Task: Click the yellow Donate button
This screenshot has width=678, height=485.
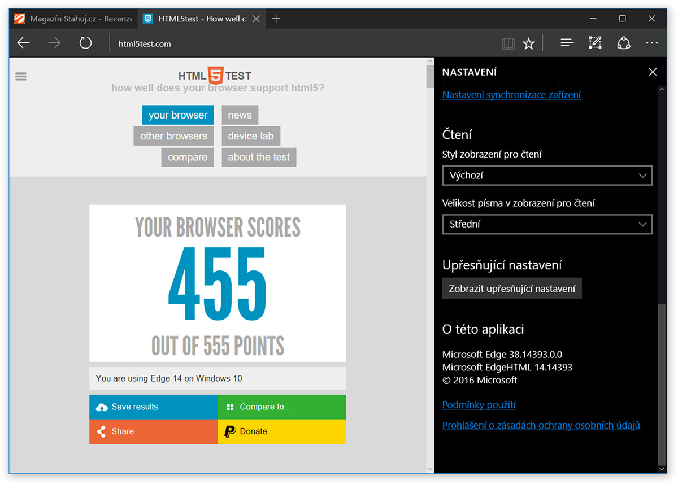Action: [282, 431]
